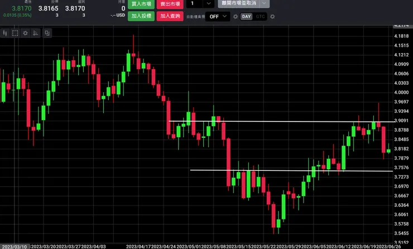Screen dimensions: 413x249
Task: Click price axis label 3.7879
Action: click(x=401, y=158)
